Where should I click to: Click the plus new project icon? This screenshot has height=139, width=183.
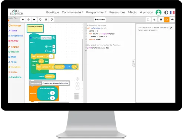click(x=23, y=20)
